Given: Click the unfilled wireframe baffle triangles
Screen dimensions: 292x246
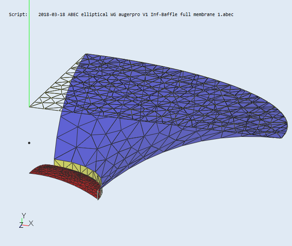Looking at the screenshot, I should click(54, 93).
